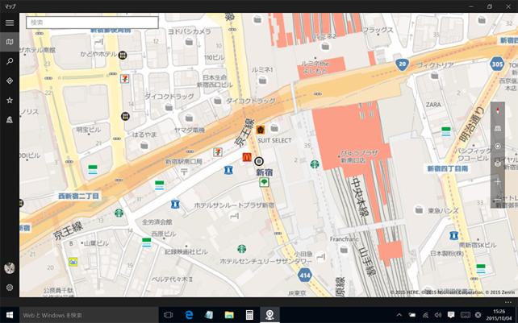This screenshot has height=323, width=518.
Task: Show my location on the map
Action: pyautogui.click(x=498, y=147)
